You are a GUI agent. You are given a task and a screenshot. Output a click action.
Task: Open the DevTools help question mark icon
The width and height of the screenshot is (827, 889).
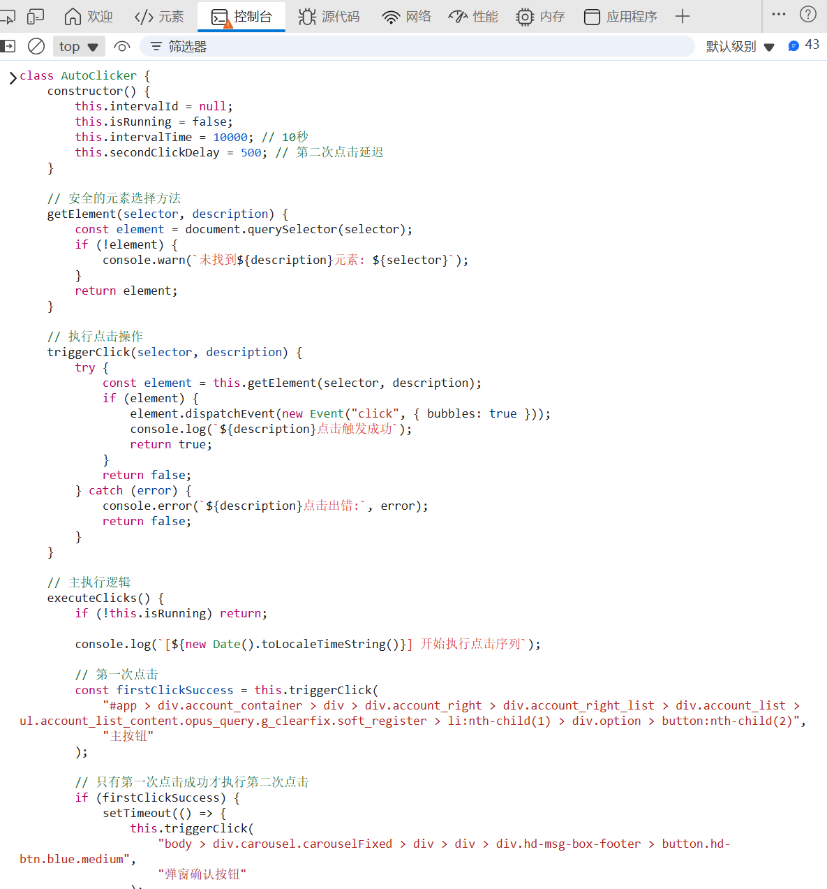tap(808, 14)
